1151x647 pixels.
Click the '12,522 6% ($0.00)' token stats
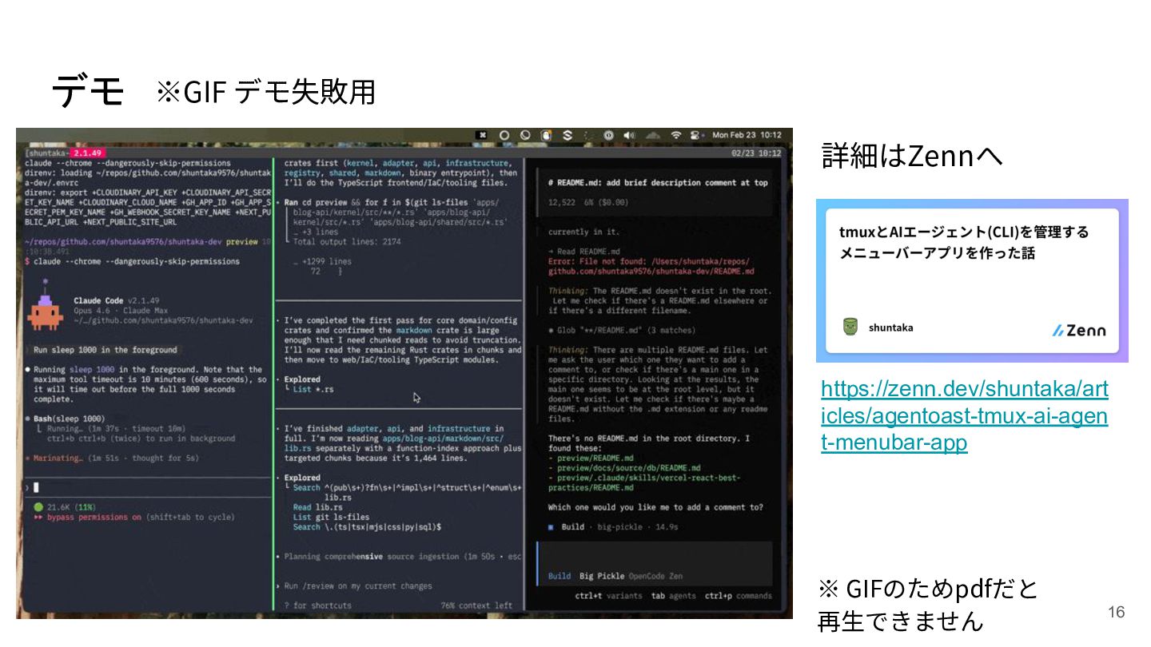(587, 203)
